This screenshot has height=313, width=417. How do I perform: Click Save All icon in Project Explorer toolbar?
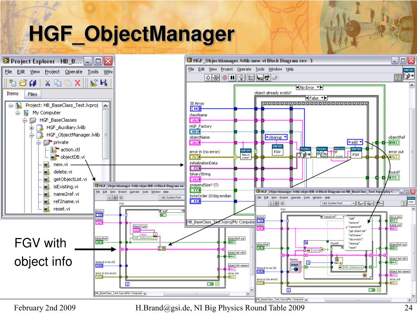33,83
